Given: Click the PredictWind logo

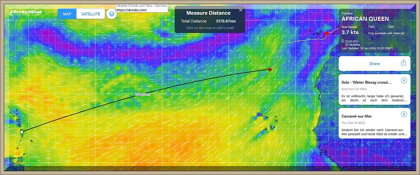Looking at the screenshot, I should click(25, 13).
